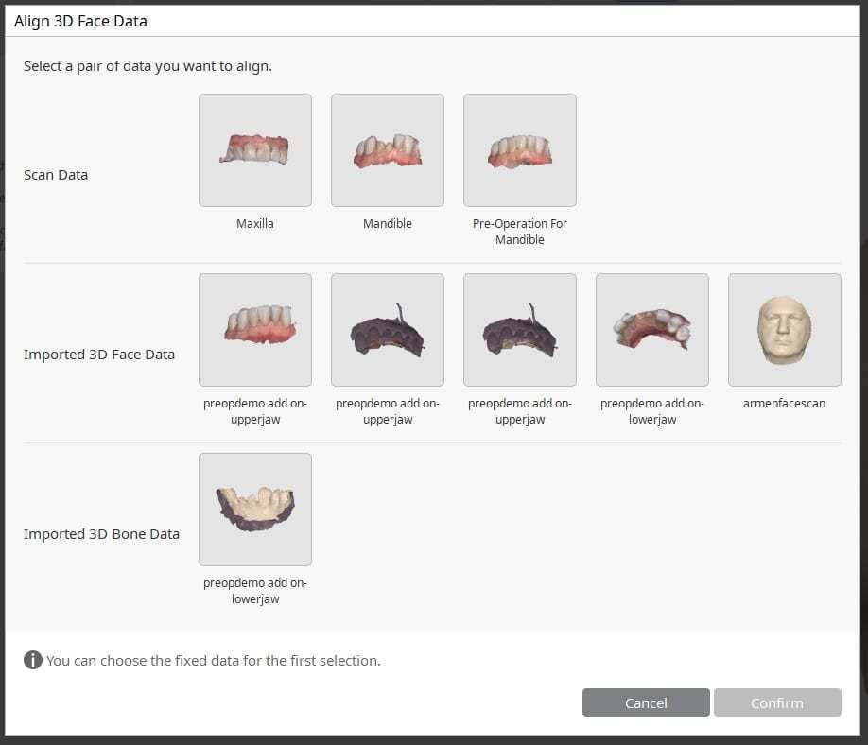Click the "armenfacescan" label text

pyautogui.click(x=785, y=404)
